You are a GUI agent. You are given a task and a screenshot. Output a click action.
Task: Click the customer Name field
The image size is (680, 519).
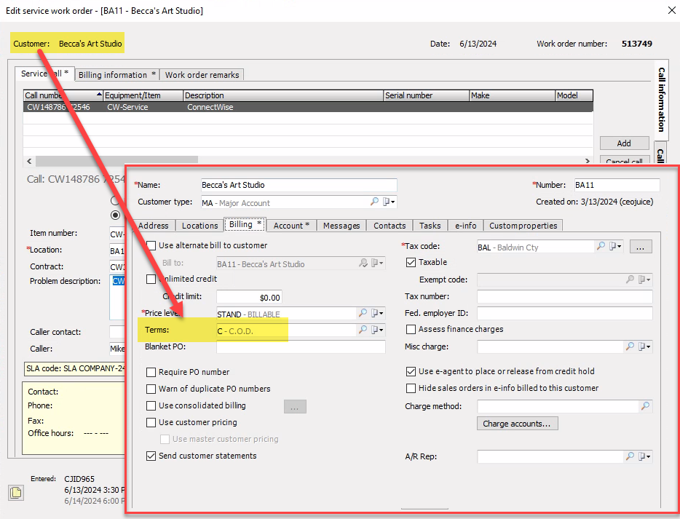click(299, 185)
